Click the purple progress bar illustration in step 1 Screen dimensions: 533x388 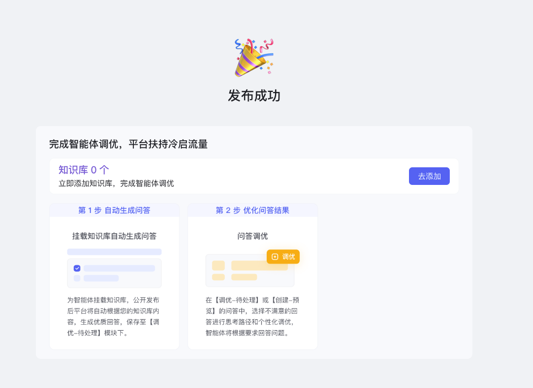click(x=114, y=252)
